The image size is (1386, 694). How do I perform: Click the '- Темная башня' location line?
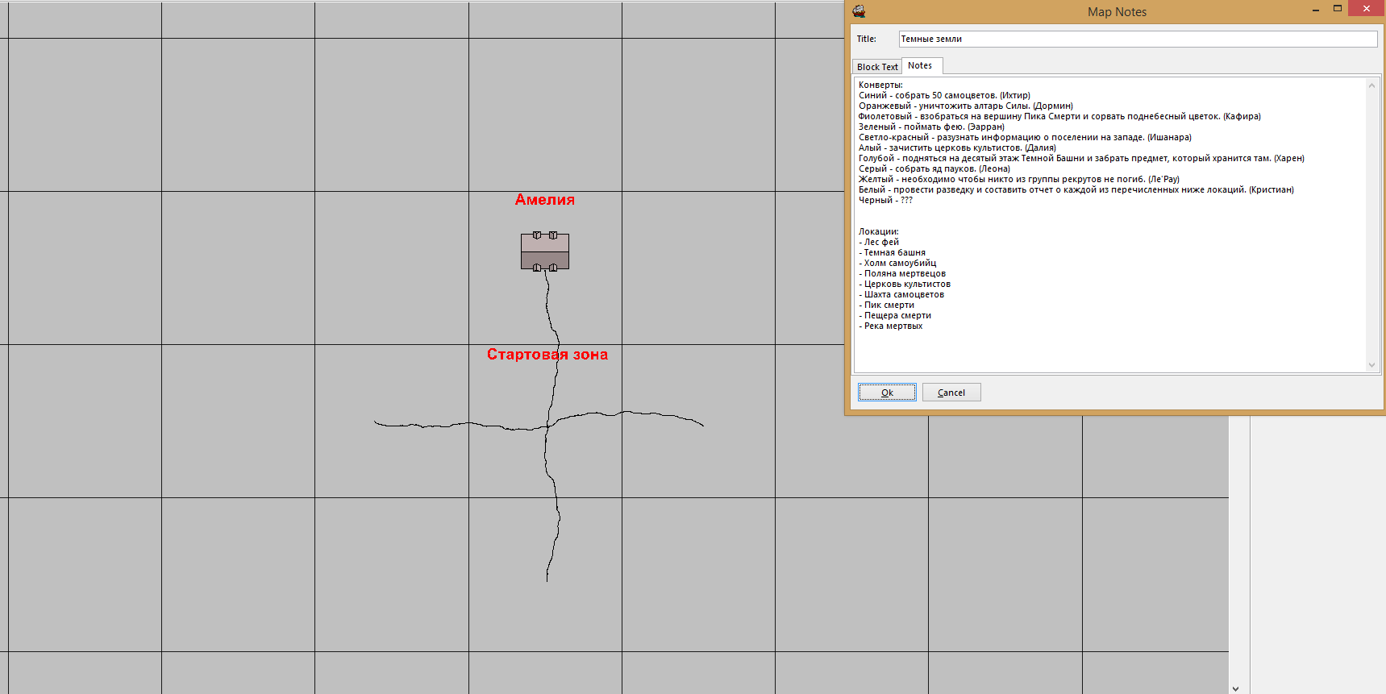click(892, 252)
